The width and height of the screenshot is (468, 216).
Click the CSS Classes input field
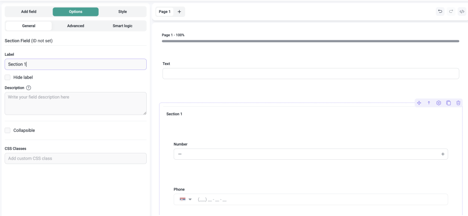75,158
